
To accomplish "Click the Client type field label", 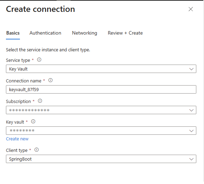I will (17, 150).
